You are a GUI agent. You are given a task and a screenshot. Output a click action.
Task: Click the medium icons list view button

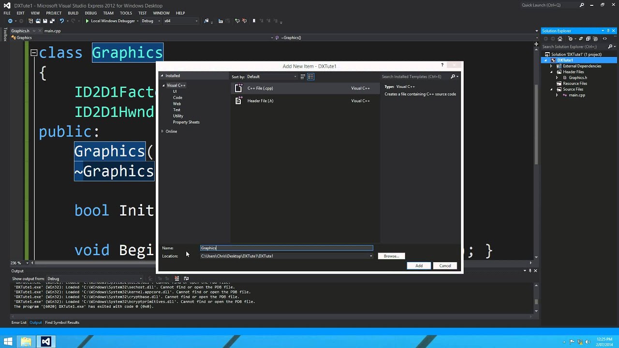point(311,76)
